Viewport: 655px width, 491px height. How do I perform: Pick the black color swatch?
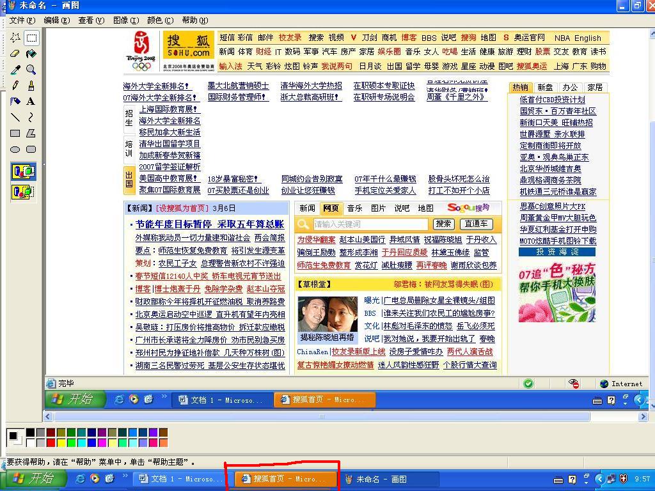(x=31, y=433)
